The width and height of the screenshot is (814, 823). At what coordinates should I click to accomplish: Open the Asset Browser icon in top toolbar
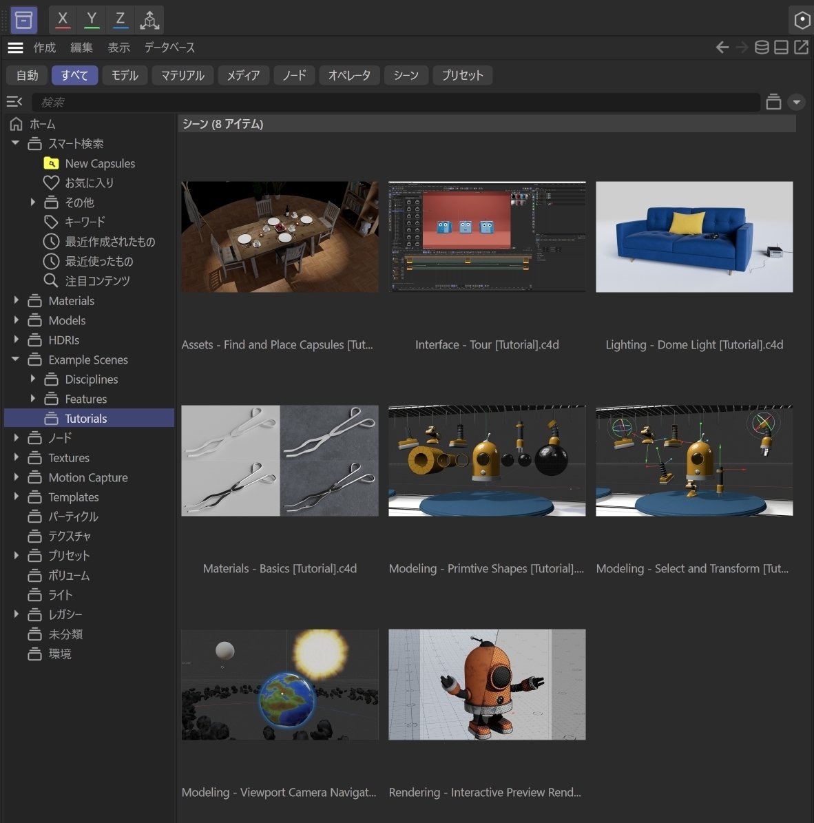23,20
